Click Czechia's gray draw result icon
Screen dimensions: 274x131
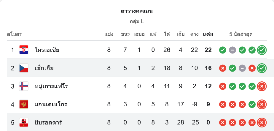(x=242, y=68)
